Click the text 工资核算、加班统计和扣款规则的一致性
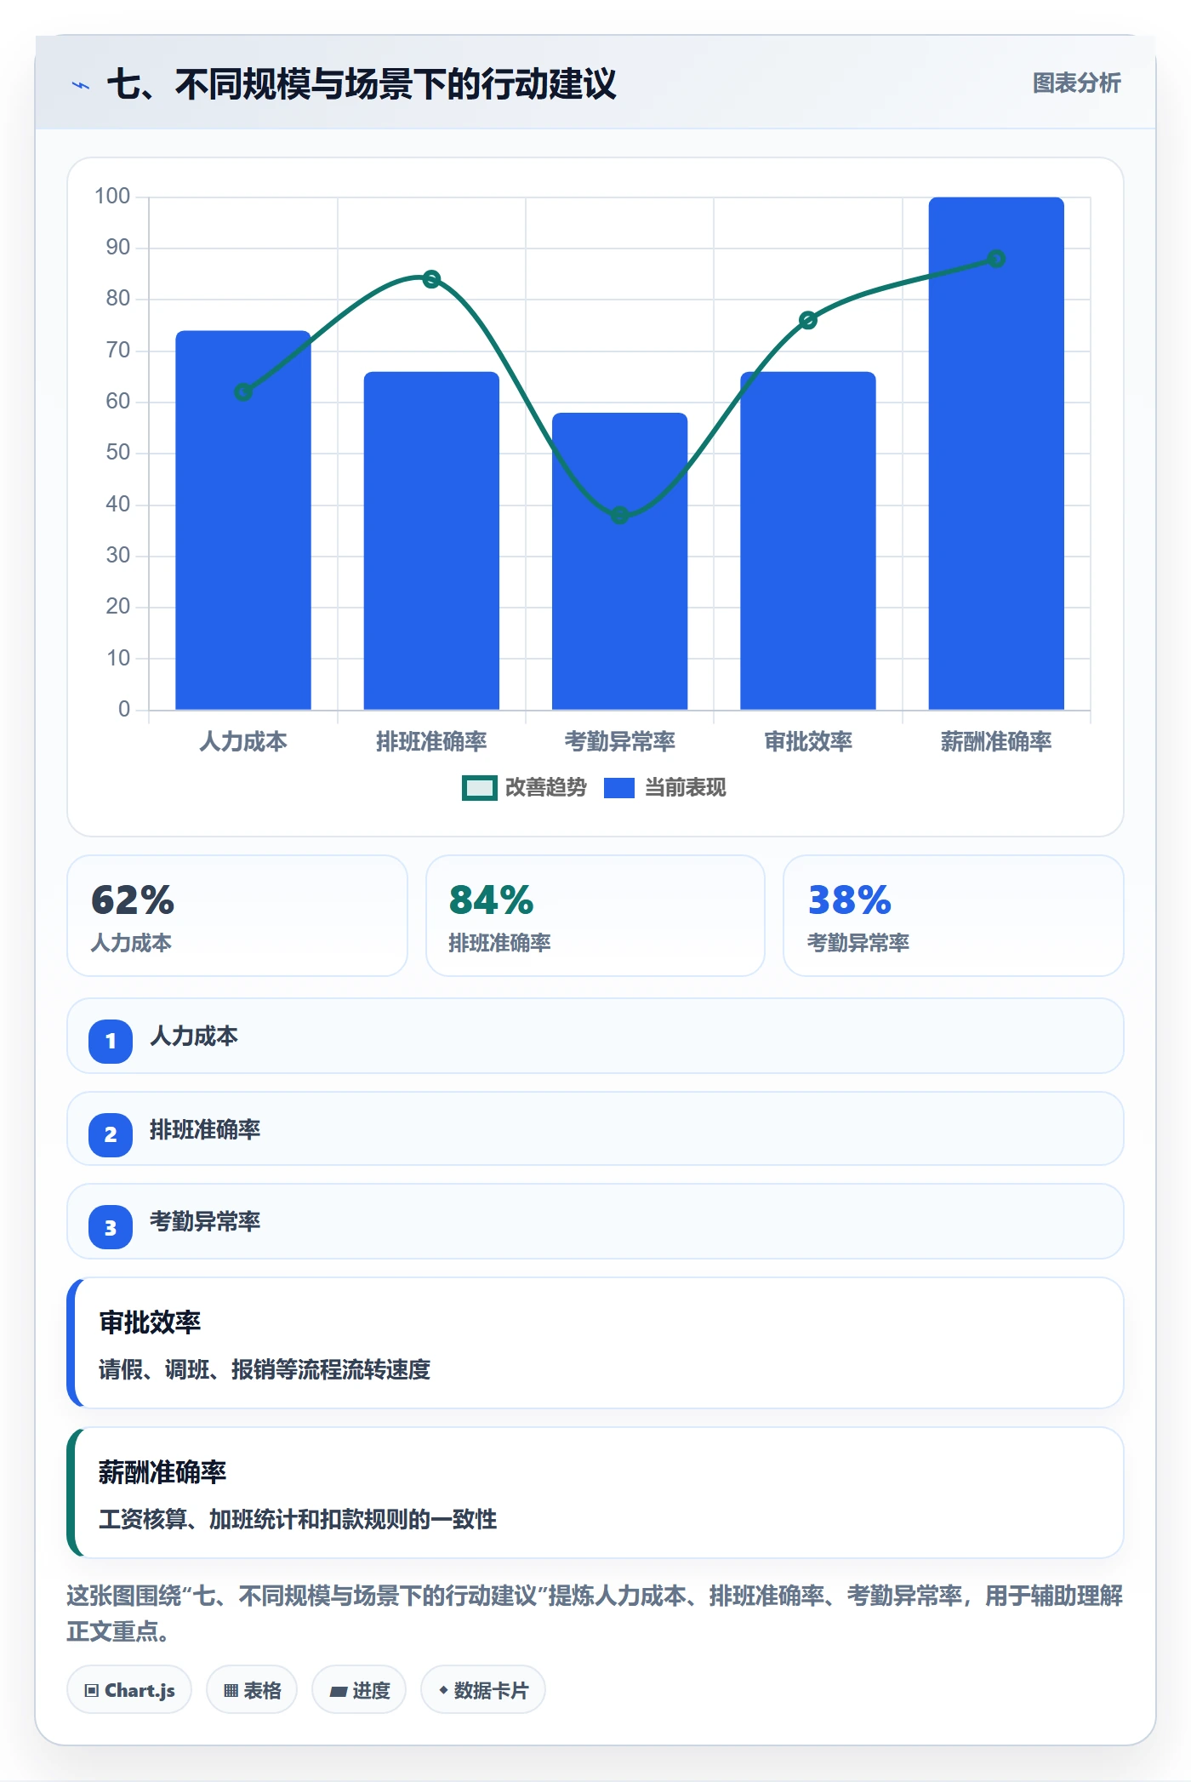 (x=298, y=1519)
